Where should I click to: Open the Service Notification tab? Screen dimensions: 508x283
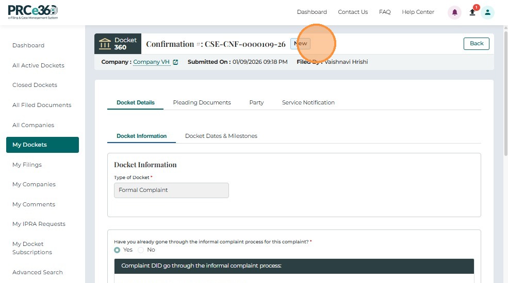tap(308, 102)
